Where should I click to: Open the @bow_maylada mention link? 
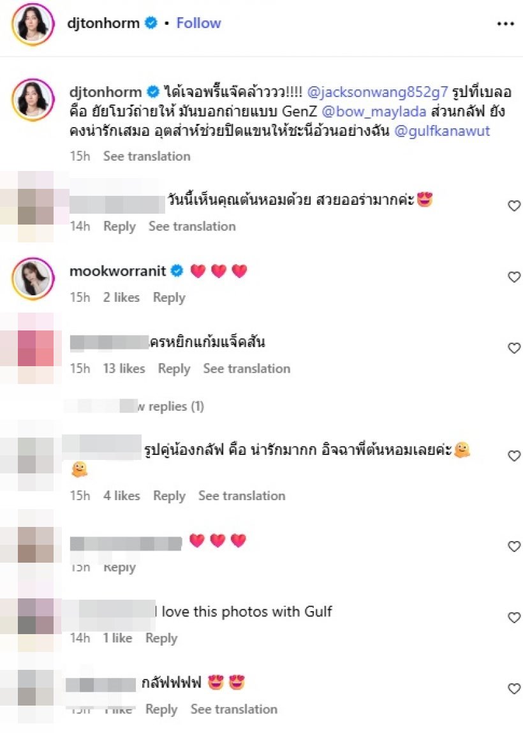point(374,111)
